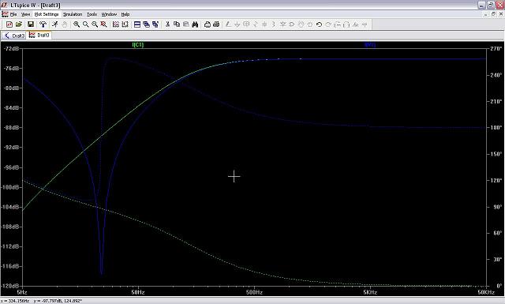The height and width of the screenshot is (304, 505).
Task: Switch to the Draft3 schematic tab
Action: click(x=14, y=36)
